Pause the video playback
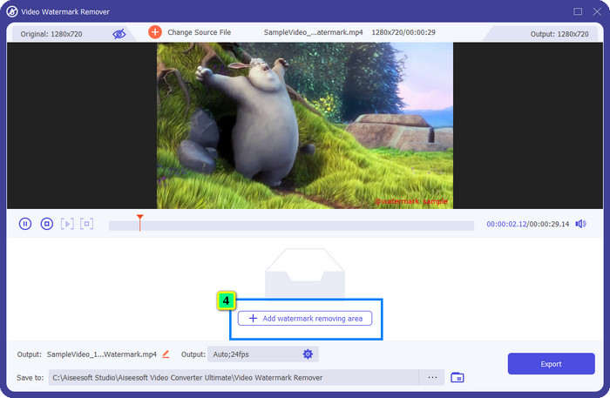610x398 pixels. pyautogui.click(x=25, y=224)
